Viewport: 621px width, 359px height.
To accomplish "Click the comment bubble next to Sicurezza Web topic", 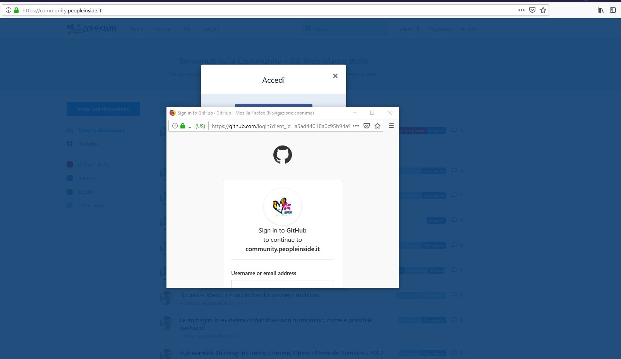I will [x=454, y=295].
